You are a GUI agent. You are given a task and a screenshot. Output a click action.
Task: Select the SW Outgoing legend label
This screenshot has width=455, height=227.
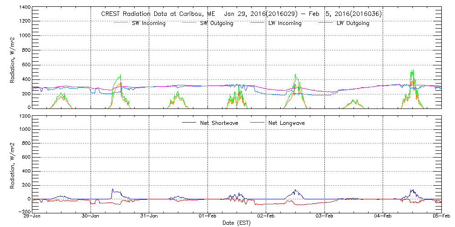tap(217, 23)
